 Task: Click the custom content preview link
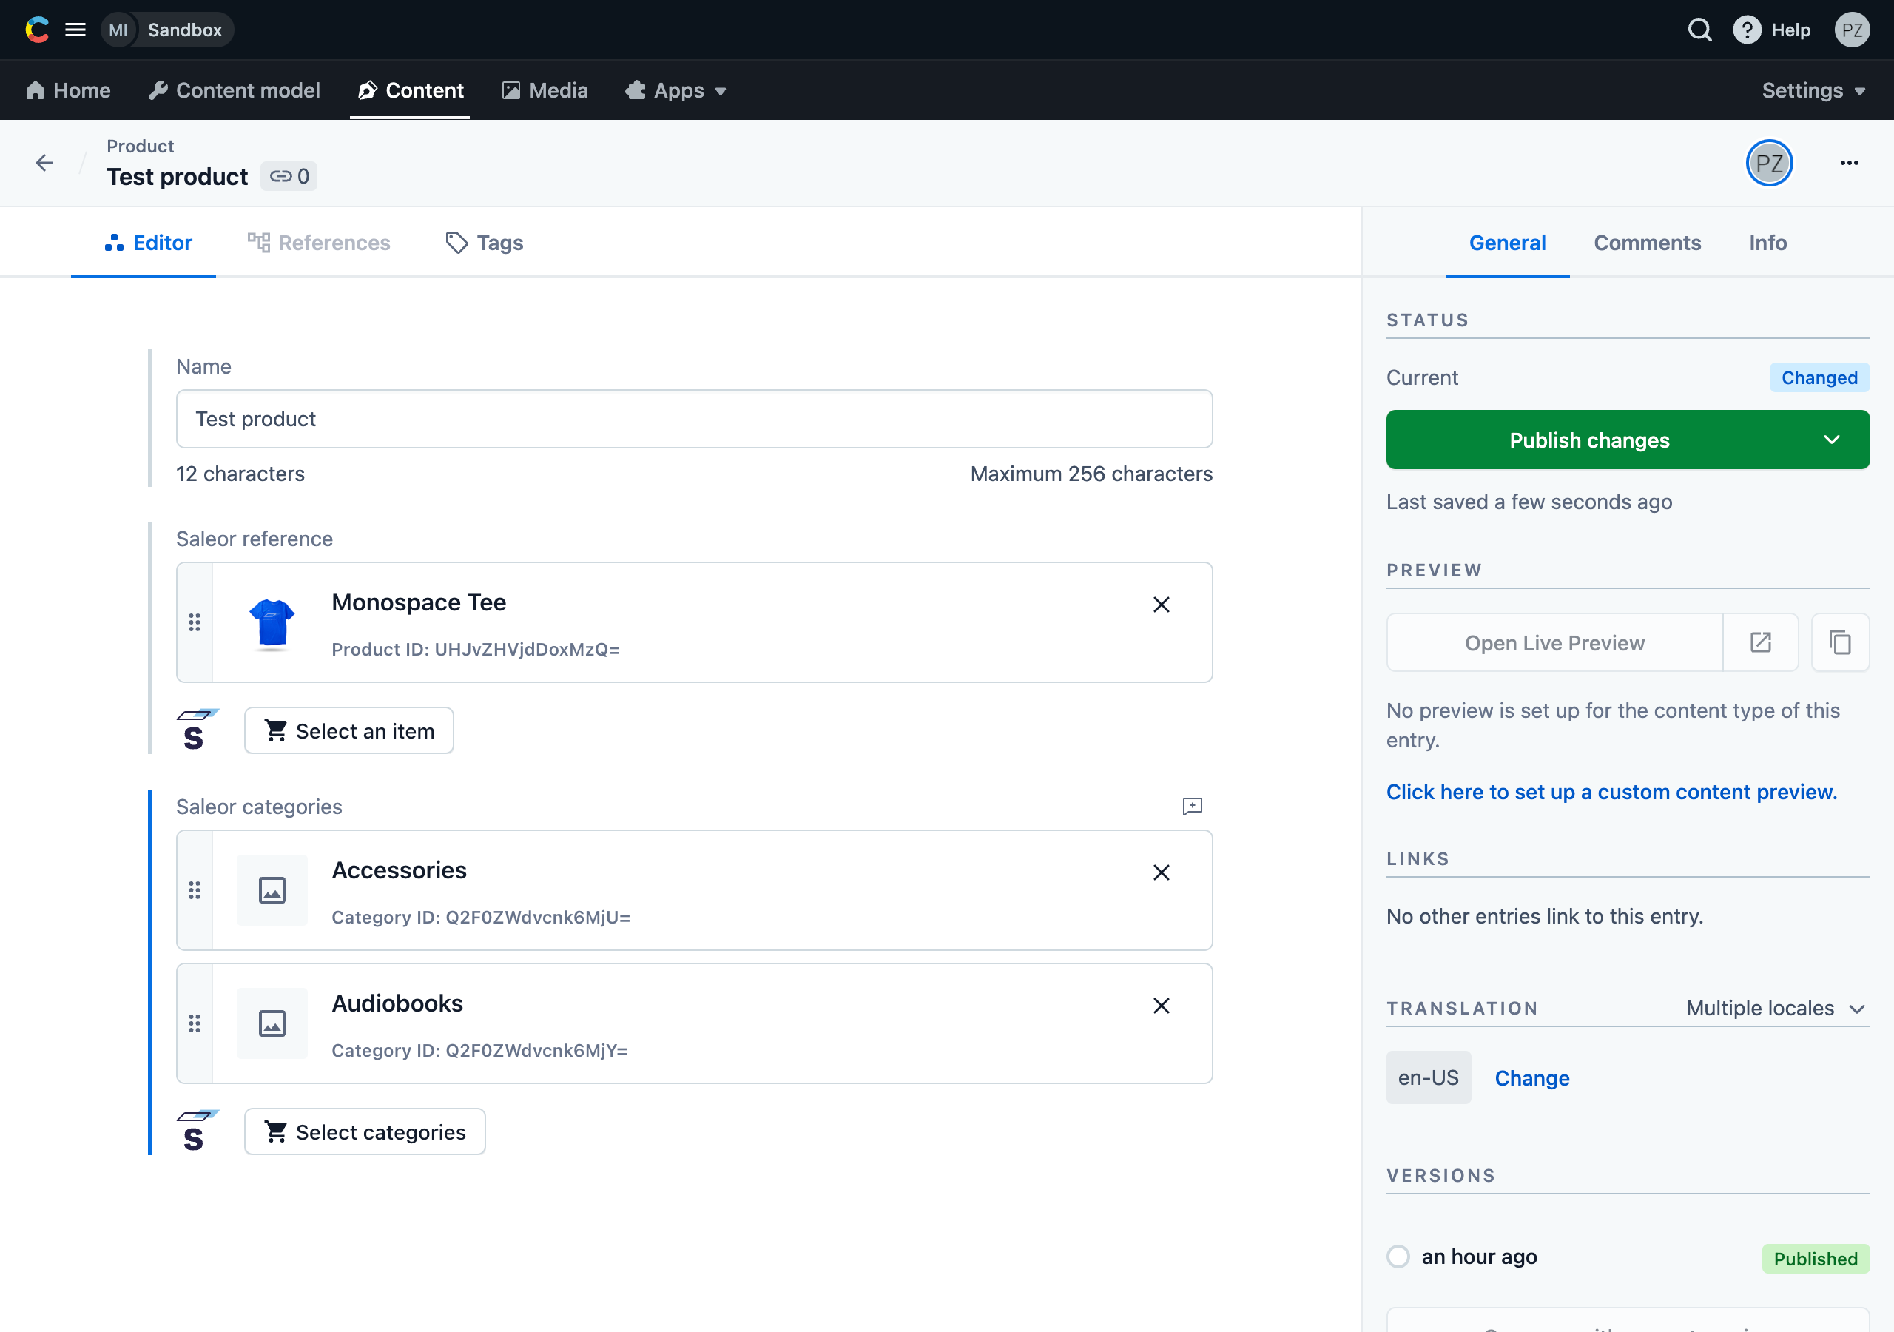coord(1611,792)
